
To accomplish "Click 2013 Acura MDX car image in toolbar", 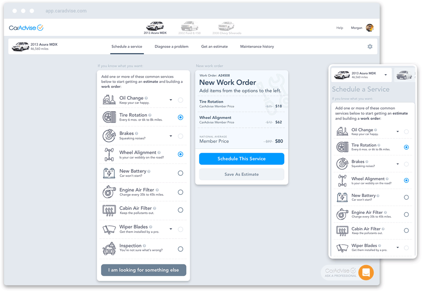I will 20,46.
